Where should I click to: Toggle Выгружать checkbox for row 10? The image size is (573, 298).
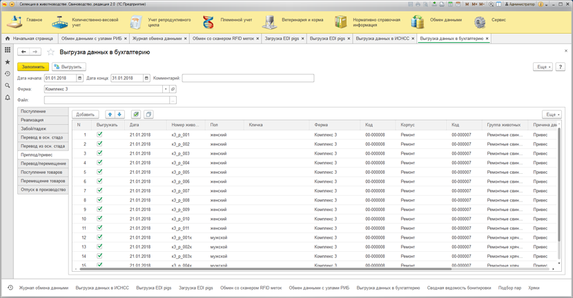pos(100,219)
